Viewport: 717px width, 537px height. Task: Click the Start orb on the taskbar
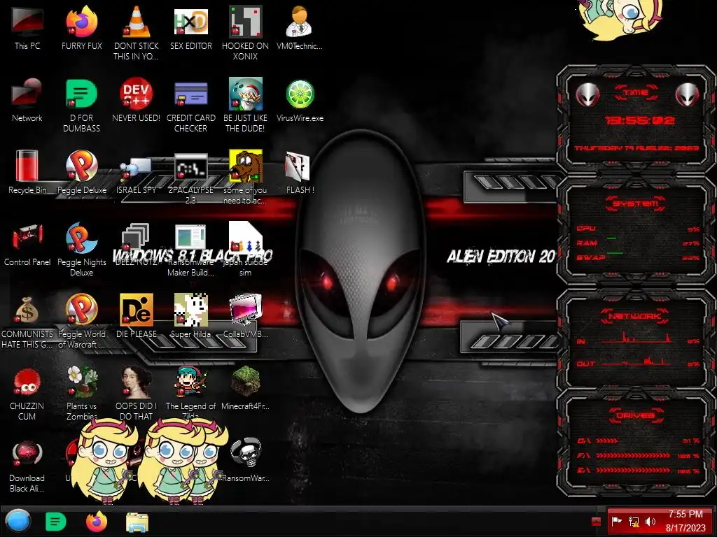click(x=18, y=522)
